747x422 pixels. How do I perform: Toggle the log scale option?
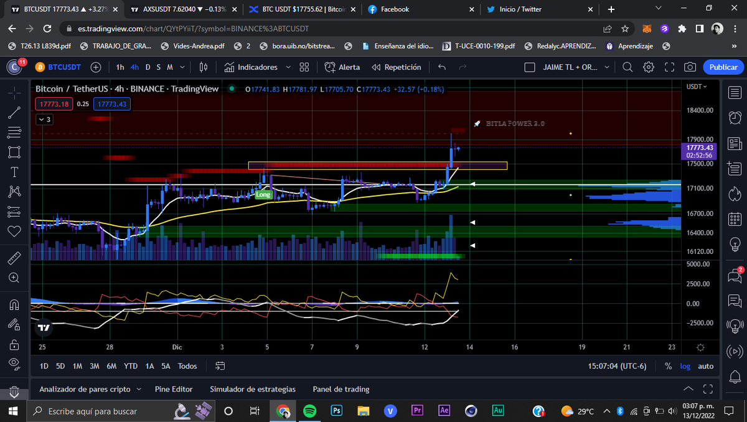pyautogui.click(x=685, y=366)
